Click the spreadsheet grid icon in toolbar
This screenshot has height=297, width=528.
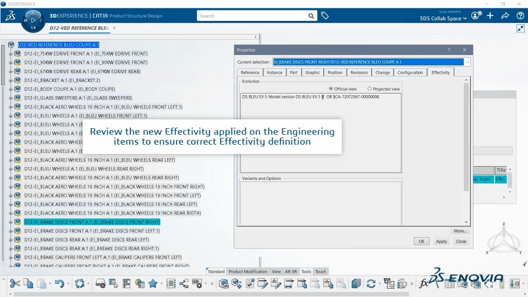coord(449,284)
